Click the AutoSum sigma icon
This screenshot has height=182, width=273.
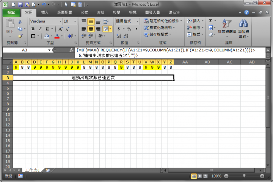210,21
